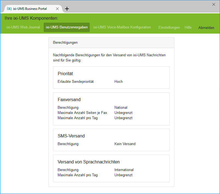220x194 pixels.
Task: Select the Faxversand section heading
Action: pyautogui.click(x=69, y=100)
